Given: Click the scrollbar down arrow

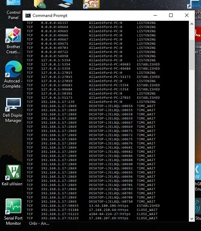Looking at the screenshot, I should pos(192,219).
